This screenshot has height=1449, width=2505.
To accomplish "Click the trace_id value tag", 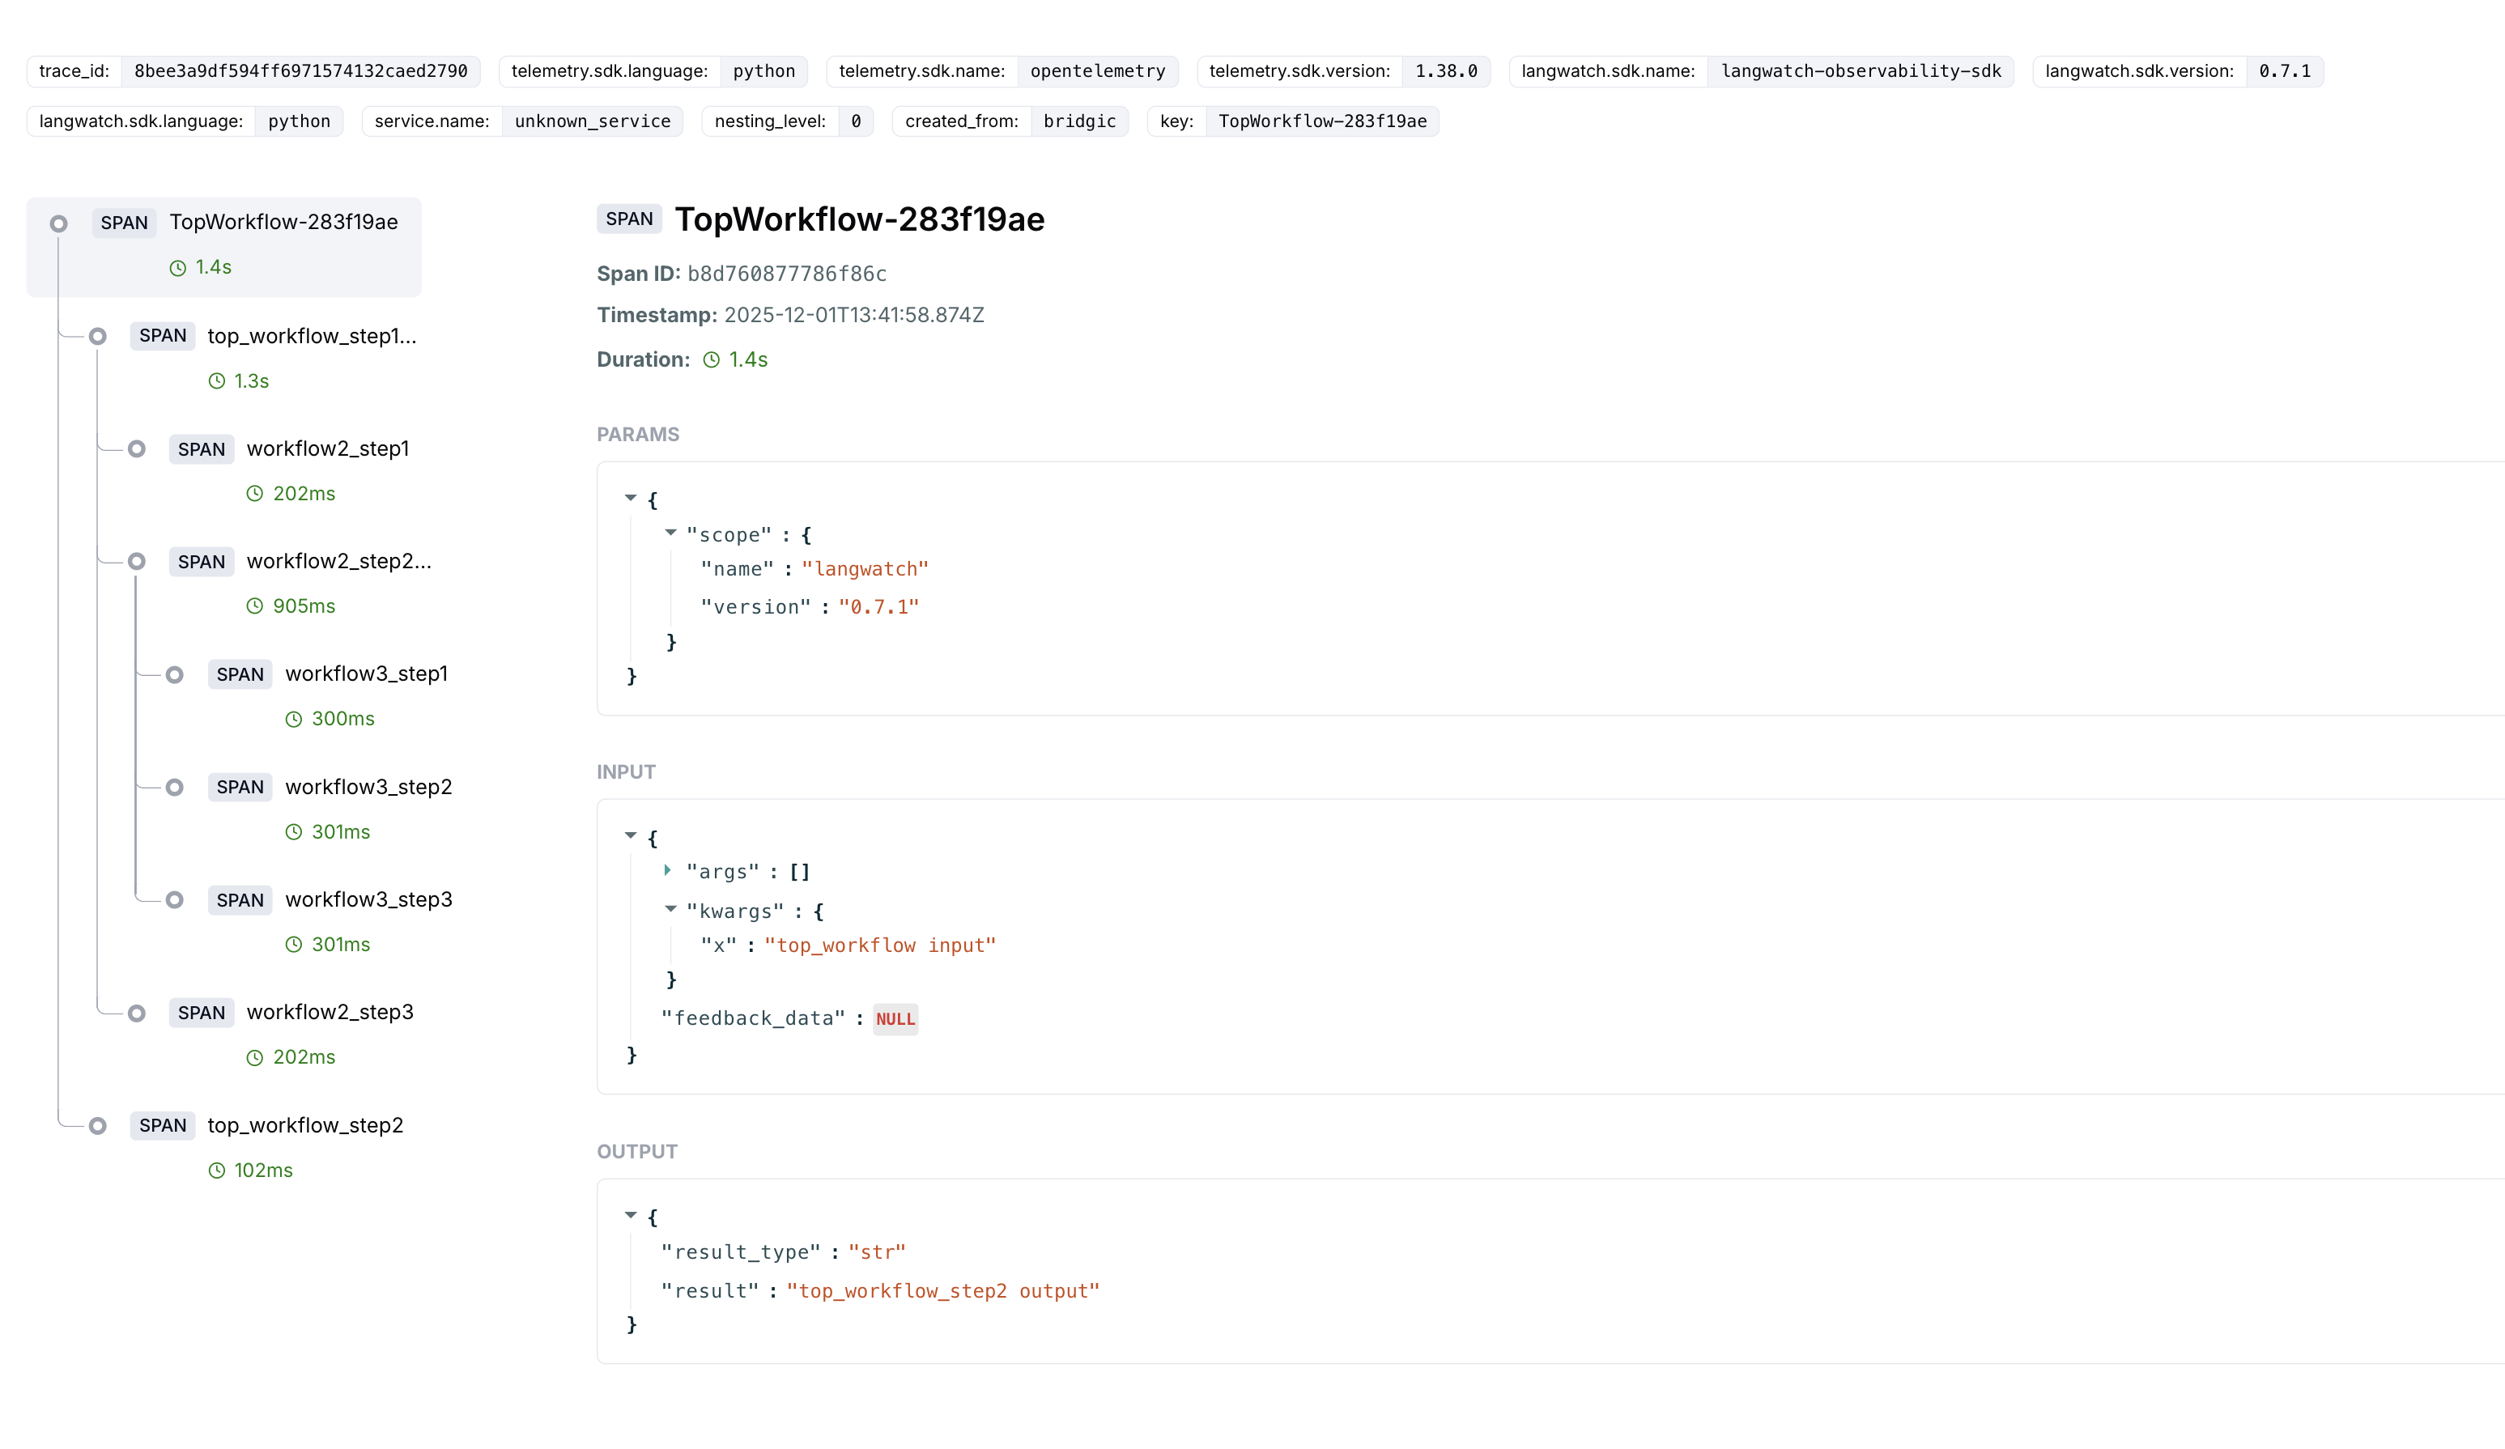I will (x=300, y=71).
